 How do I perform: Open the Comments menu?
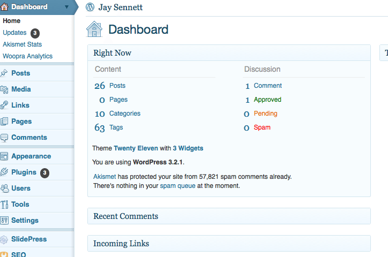coord(29,138)
